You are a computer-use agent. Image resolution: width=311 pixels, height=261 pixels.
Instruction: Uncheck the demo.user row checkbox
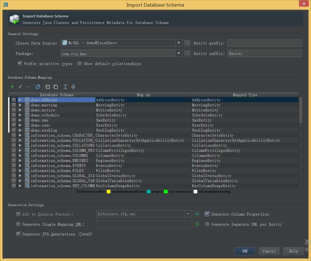click(x=14, y=125)
